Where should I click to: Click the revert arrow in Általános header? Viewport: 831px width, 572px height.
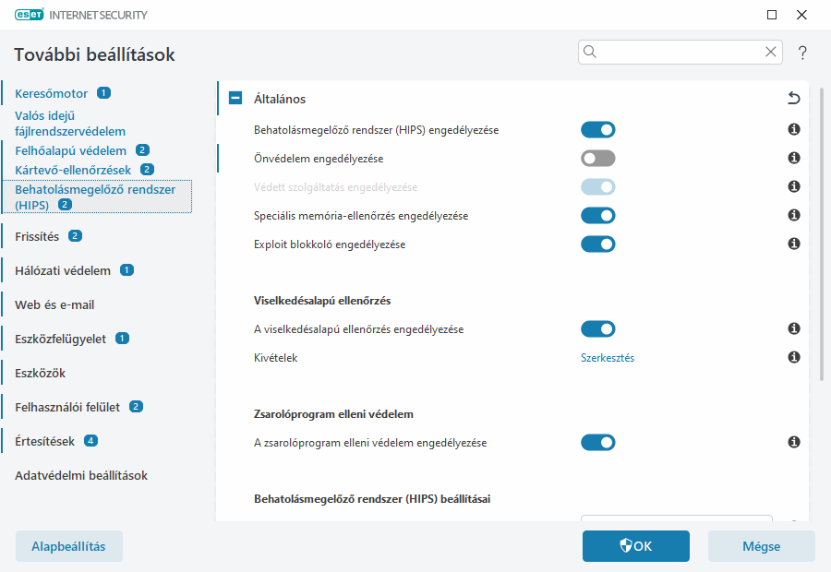[x=793, y=99]
